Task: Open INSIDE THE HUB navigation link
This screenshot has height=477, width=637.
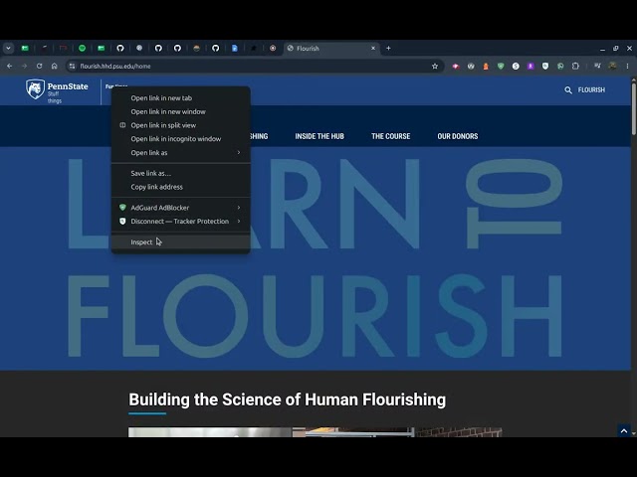Action: click(x=319, y=136)
